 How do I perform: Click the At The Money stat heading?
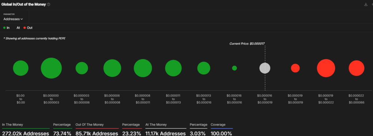156,125
